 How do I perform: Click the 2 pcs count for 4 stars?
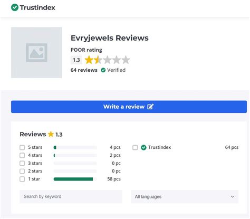point(115,155)
